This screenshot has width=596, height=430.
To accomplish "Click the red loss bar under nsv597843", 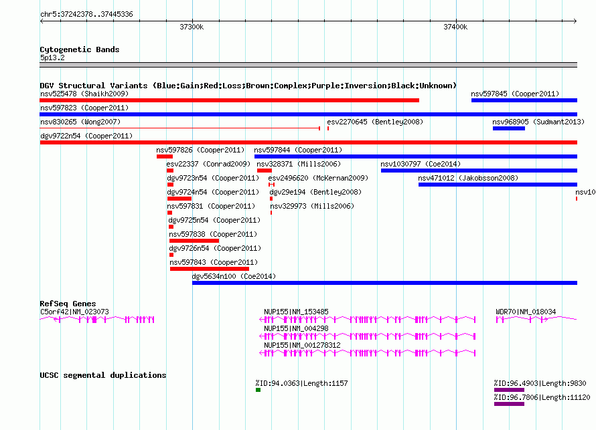I will (x=210, y=269).
